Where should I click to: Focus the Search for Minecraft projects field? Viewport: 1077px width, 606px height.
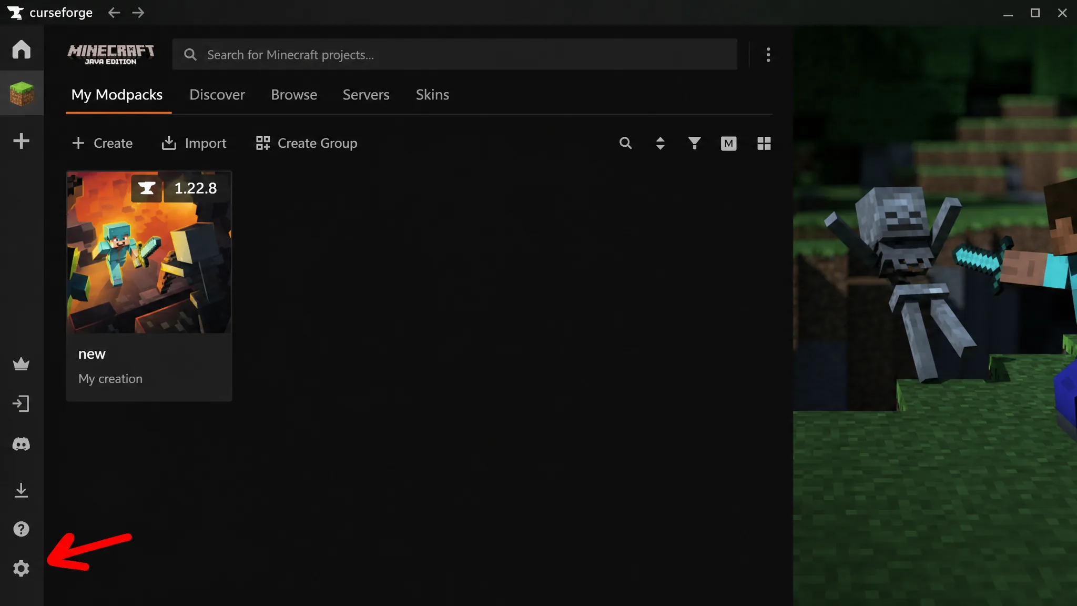pos(455,54)
